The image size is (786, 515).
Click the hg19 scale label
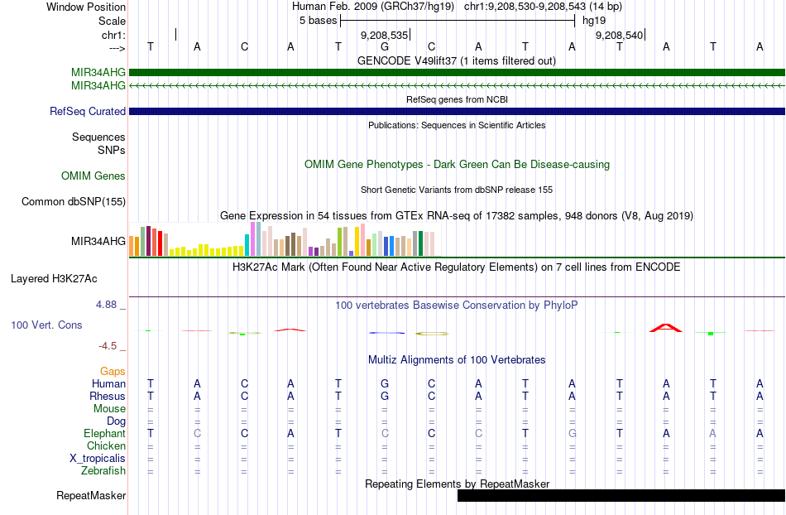click(x=594, y=21)
